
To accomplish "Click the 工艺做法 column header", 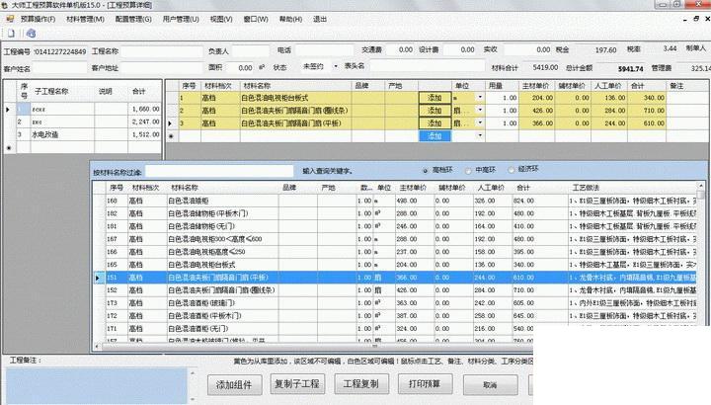I will coord(632,188).
